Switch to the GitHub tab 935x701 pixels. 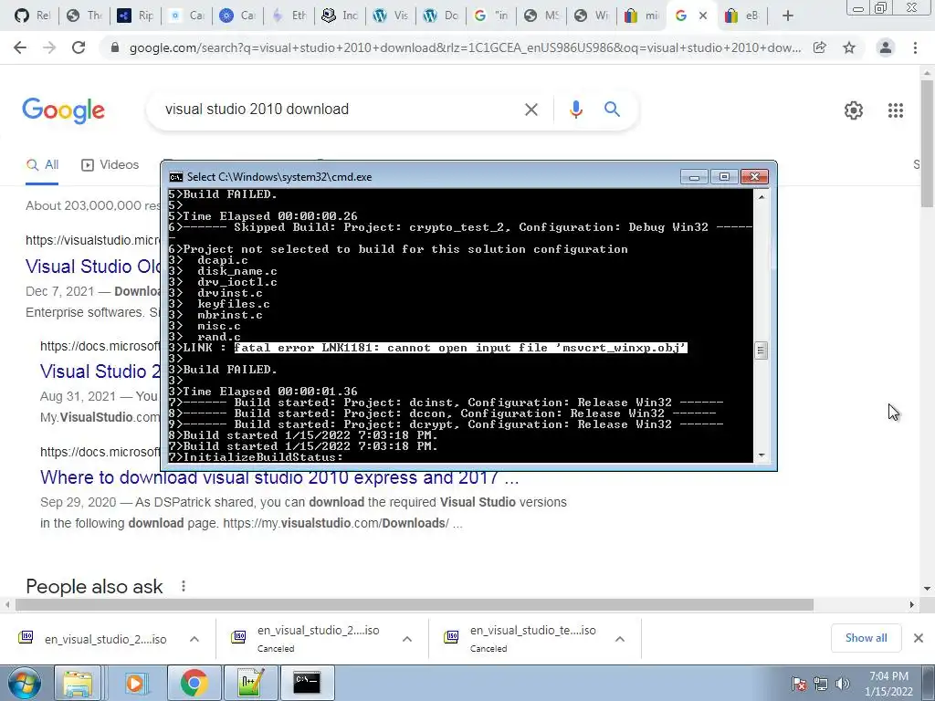[33, 16]
